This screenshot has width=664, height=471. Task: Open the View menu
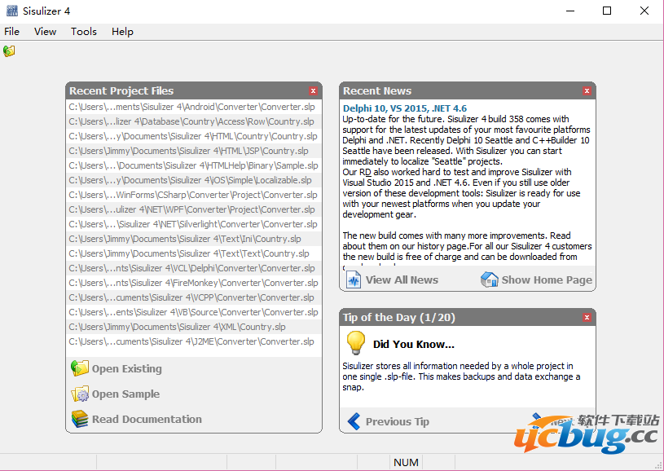[x=46, y=32]
